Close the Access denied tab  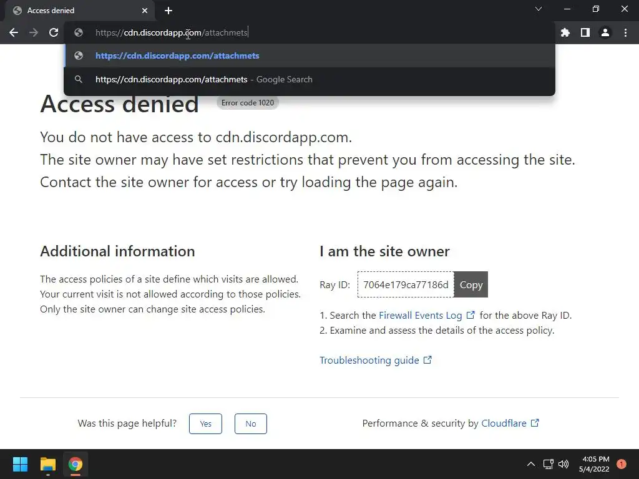click(145, 11)
